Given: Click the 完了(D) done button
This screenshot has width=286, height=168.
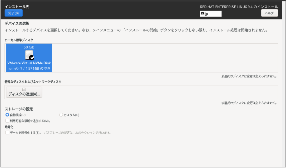Looking at the screenshot, I should [x=13, y=13].
